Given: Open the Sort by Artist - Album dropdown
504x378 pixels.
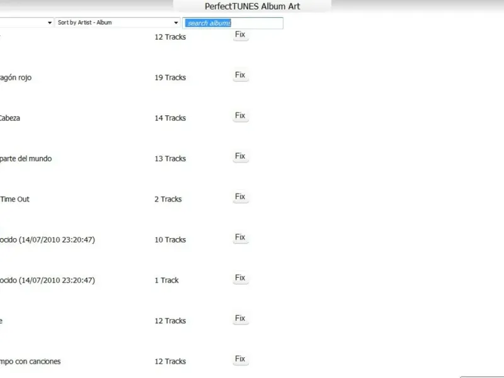Looking at the screenshot, I should point(118,23).
